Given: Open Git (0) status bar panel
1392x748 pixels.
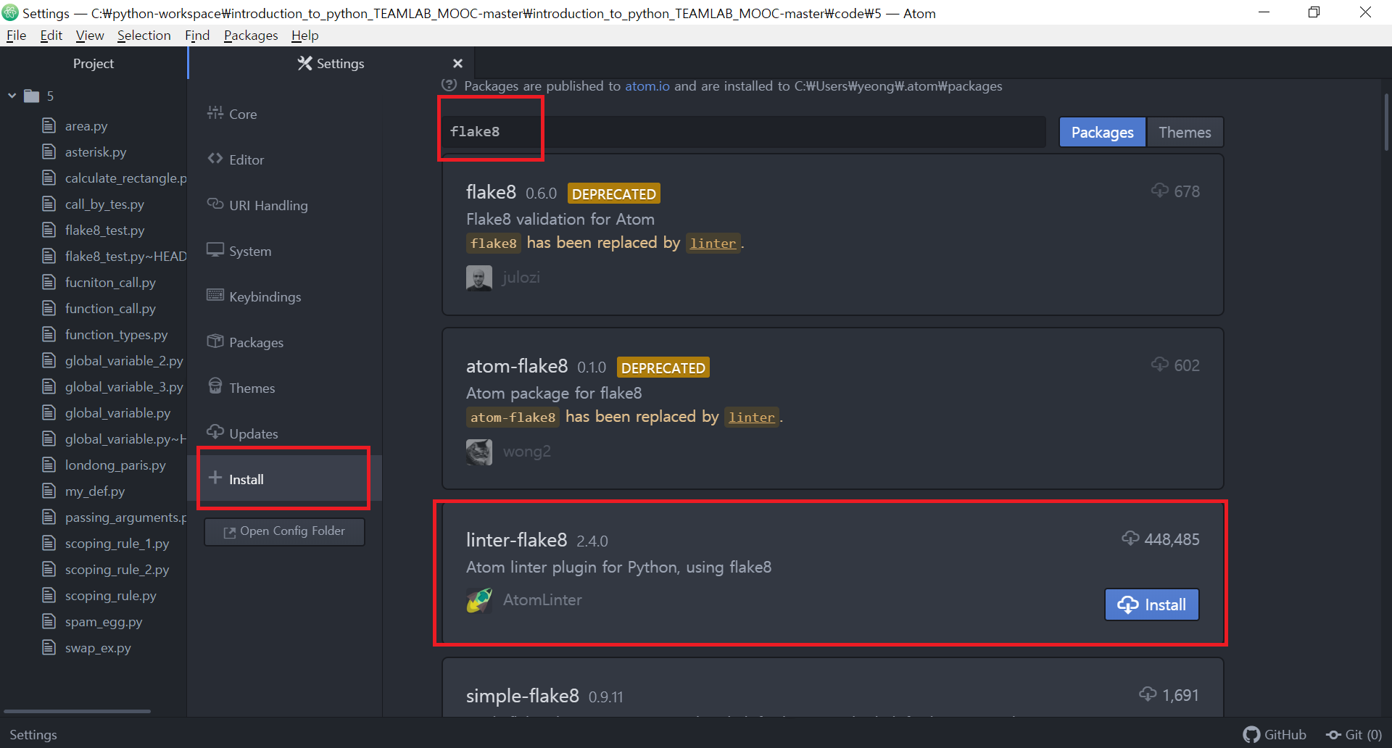Looking at the screenshot, I should 1354,734.
